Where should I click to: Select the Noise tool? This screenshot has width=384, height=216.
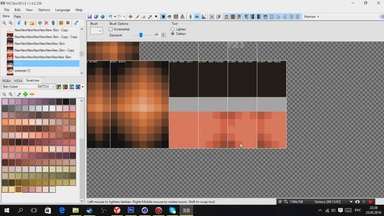176,17
